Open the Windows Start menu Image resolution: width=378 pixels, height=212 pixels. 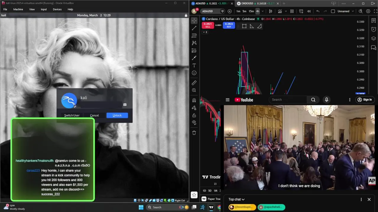141,207
